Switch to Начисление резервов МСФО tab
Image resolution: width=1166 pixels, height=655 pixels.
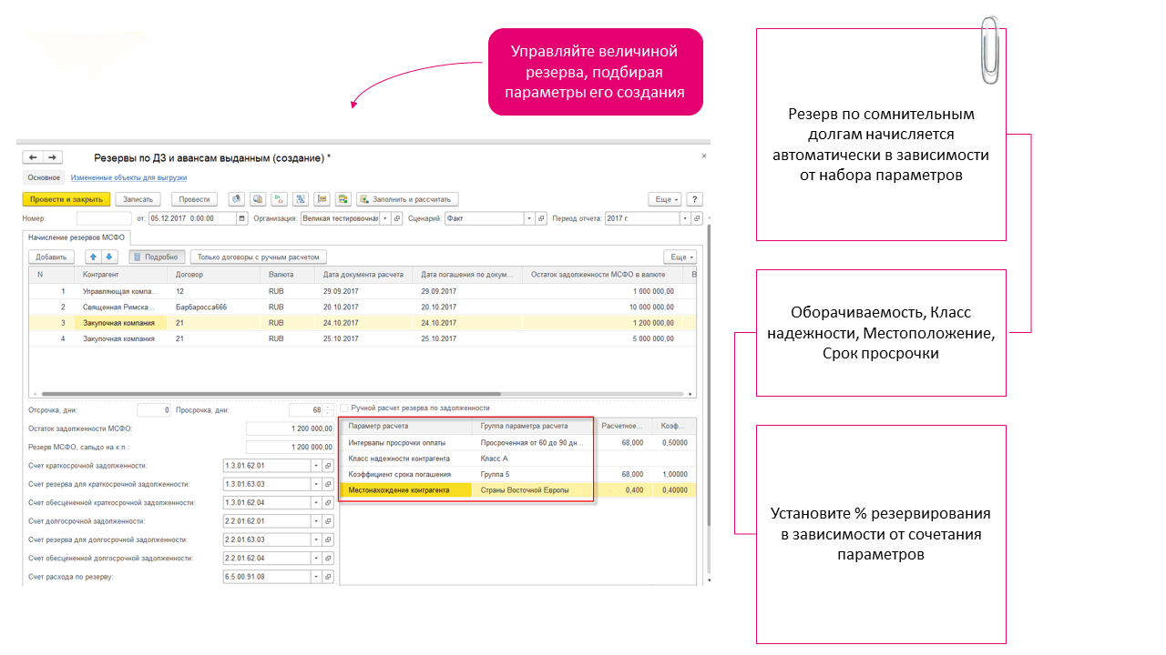[78, 237]
